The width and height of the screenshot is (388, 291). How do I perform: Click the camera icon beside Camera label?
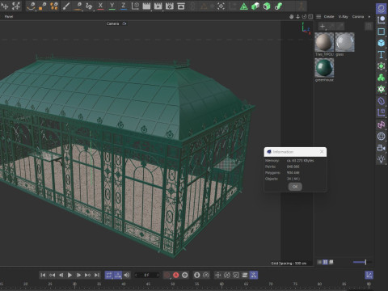(x=124, y=23)
